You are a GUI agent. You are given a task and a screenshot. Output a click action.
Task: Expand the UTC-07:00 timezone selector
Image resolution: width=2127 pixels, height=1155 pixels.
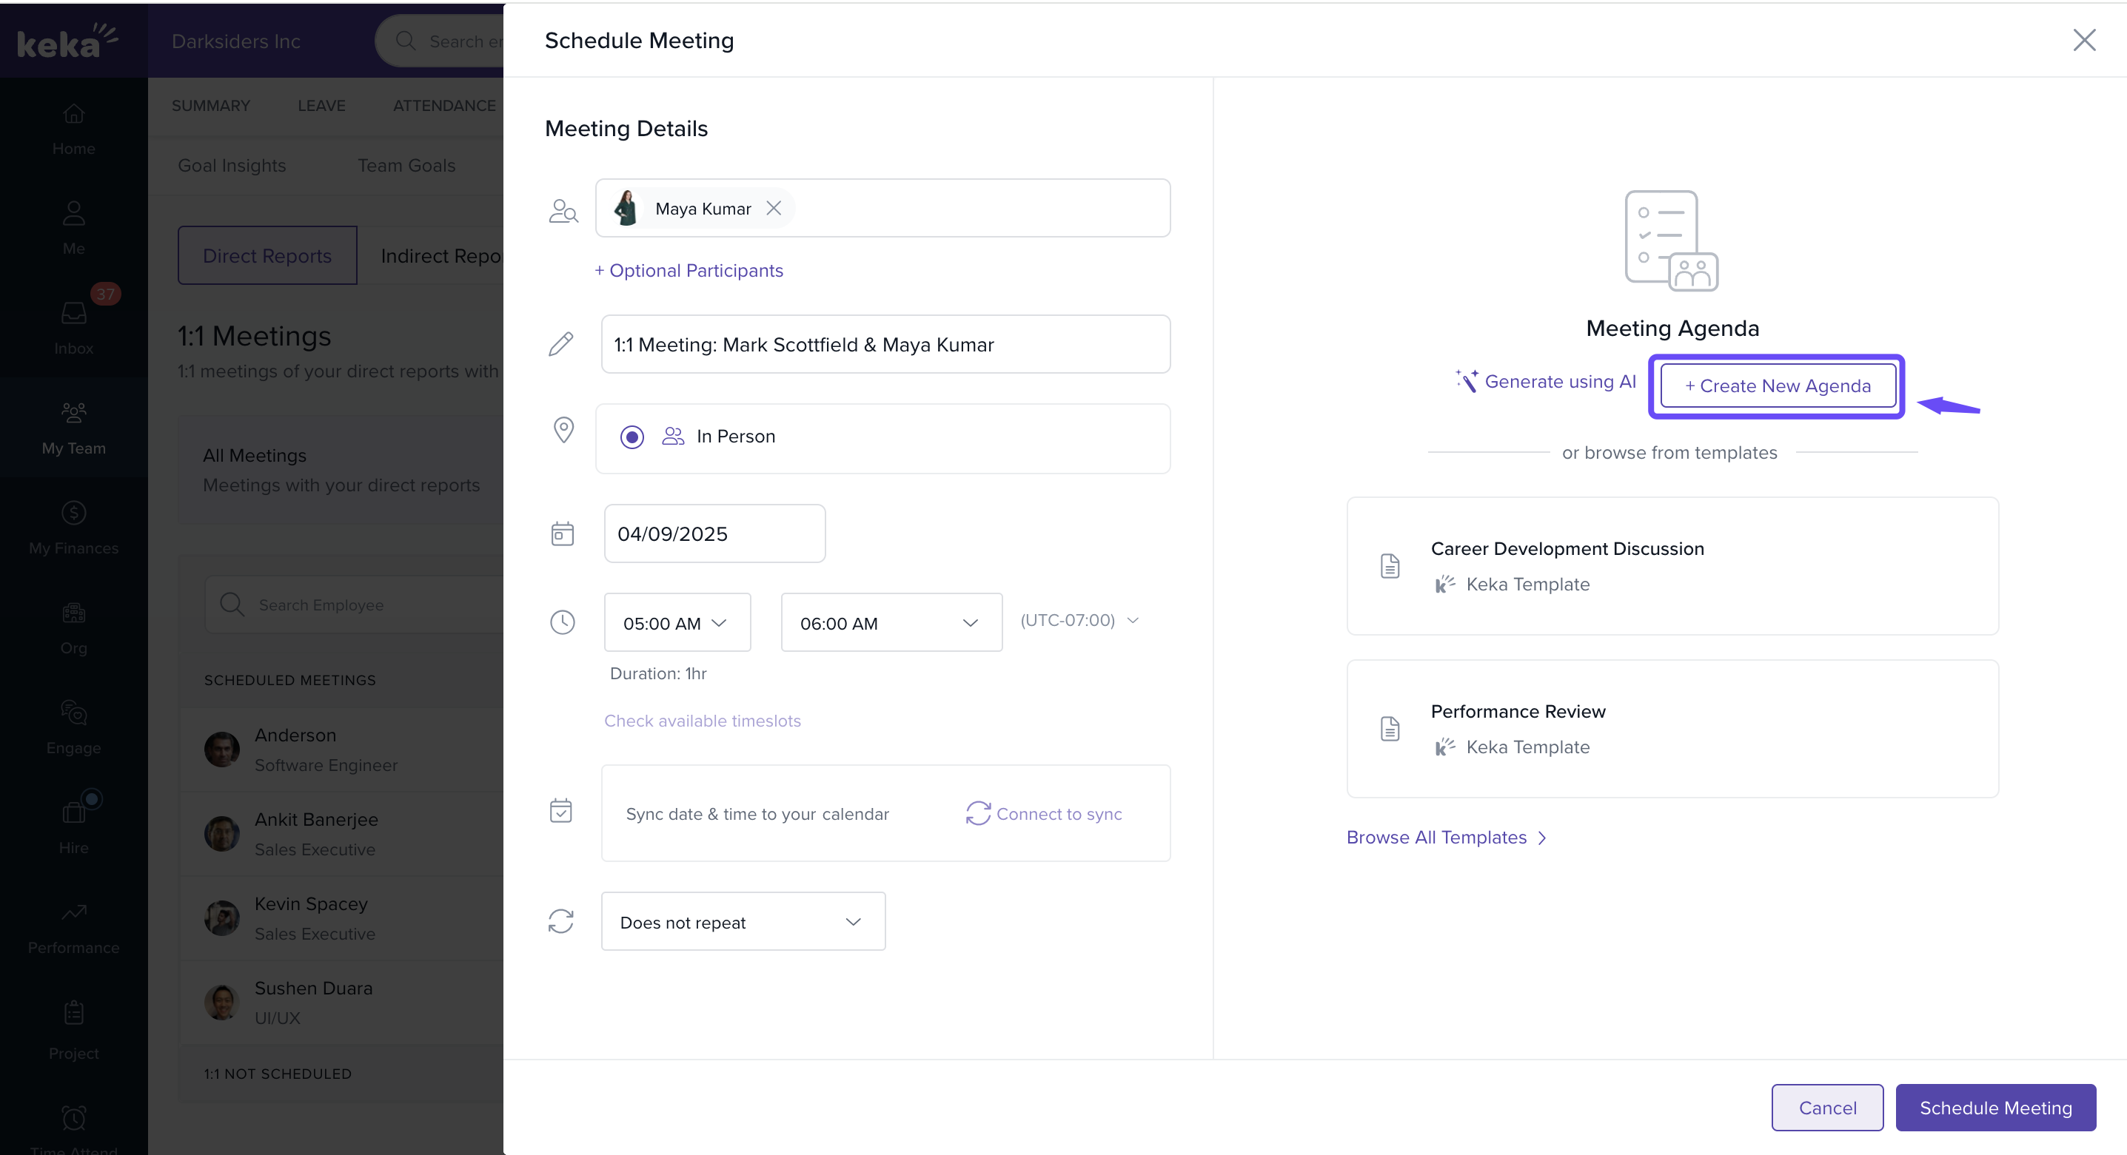pyautogui.click(x=1079, y=619)
